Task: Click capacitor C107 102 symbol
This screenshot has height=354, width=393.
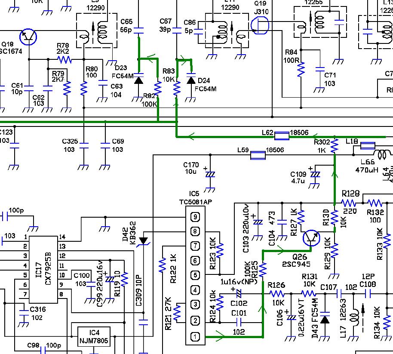Action: click(339, 294)
